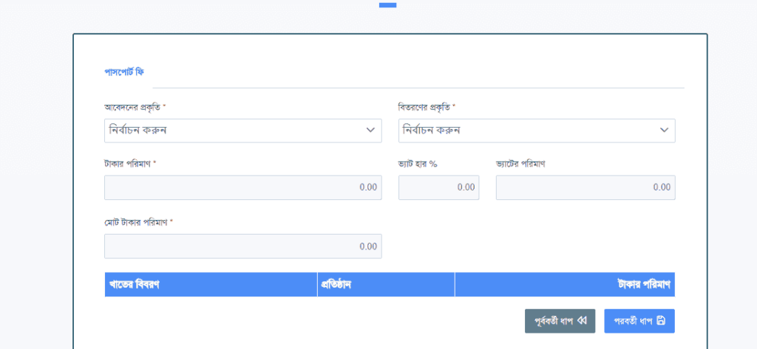Click the মোট টাকার পরিমাণ label
This screenshot has width=757, height=349.
[x=138, y=222]
